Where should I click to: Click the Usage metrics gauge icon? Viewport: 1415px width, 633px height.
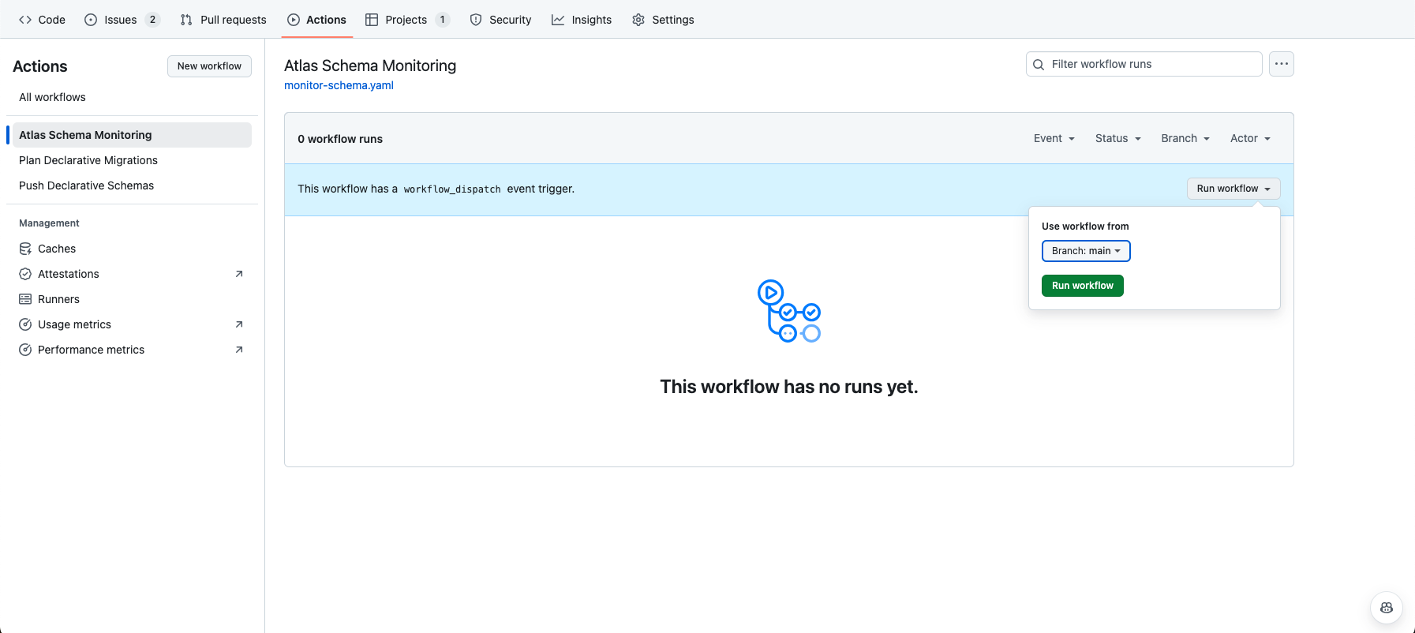(25, 324)
